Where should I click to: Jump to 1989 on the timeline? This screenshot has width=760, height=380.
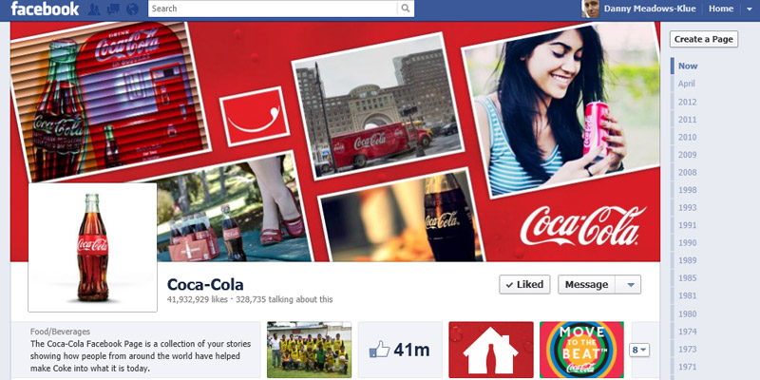pyautogui.click(x=687, y=260)
